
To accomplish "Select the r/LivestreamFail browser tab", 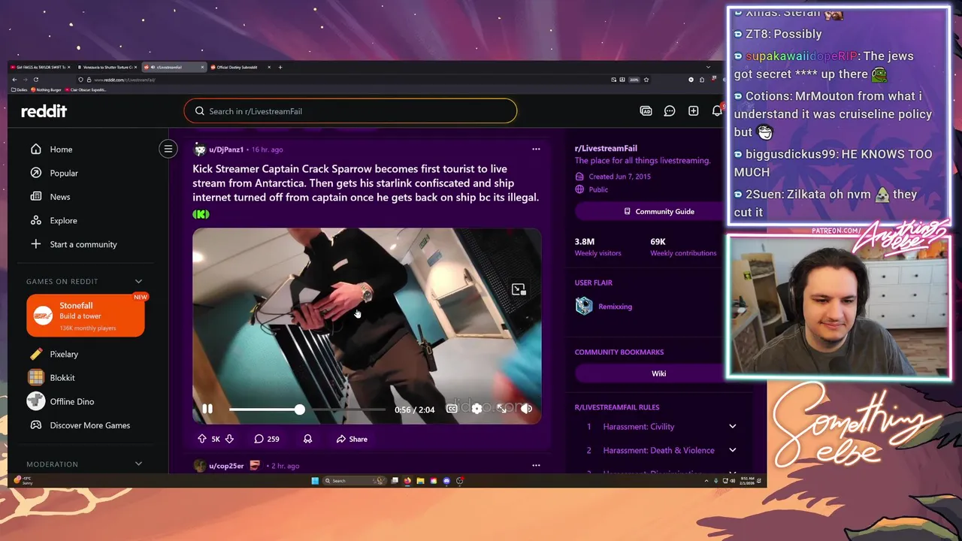I will [x=174, y=67].
